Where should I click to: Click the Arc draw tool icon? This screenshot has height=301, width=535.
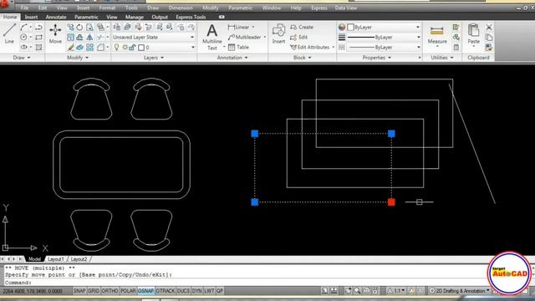pos(23,28)
